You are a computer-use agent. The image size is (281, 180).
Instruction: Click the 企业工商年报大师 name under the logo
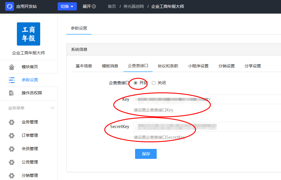tap(29, 53)
